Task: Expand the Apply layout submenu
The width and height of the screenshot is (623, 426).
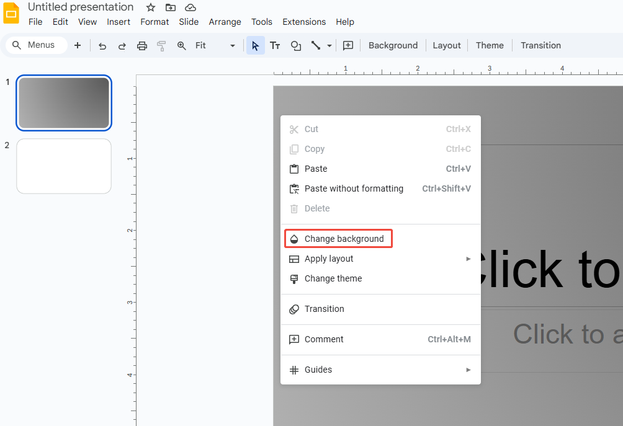Action: point(328,259)
